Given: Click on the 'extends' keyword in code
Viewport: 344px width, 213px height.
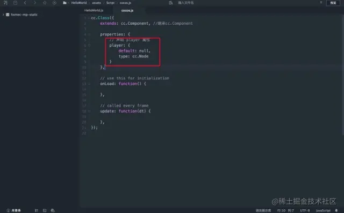Looking at the screenshot, I should coord(108,24).
